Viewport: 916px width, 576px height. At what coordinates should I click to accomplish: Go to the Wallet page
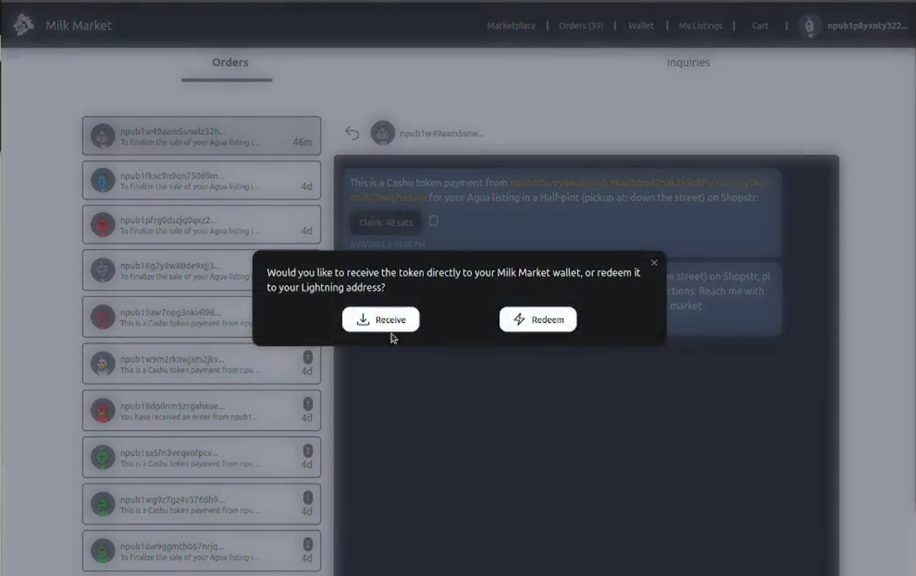point(640,26)
